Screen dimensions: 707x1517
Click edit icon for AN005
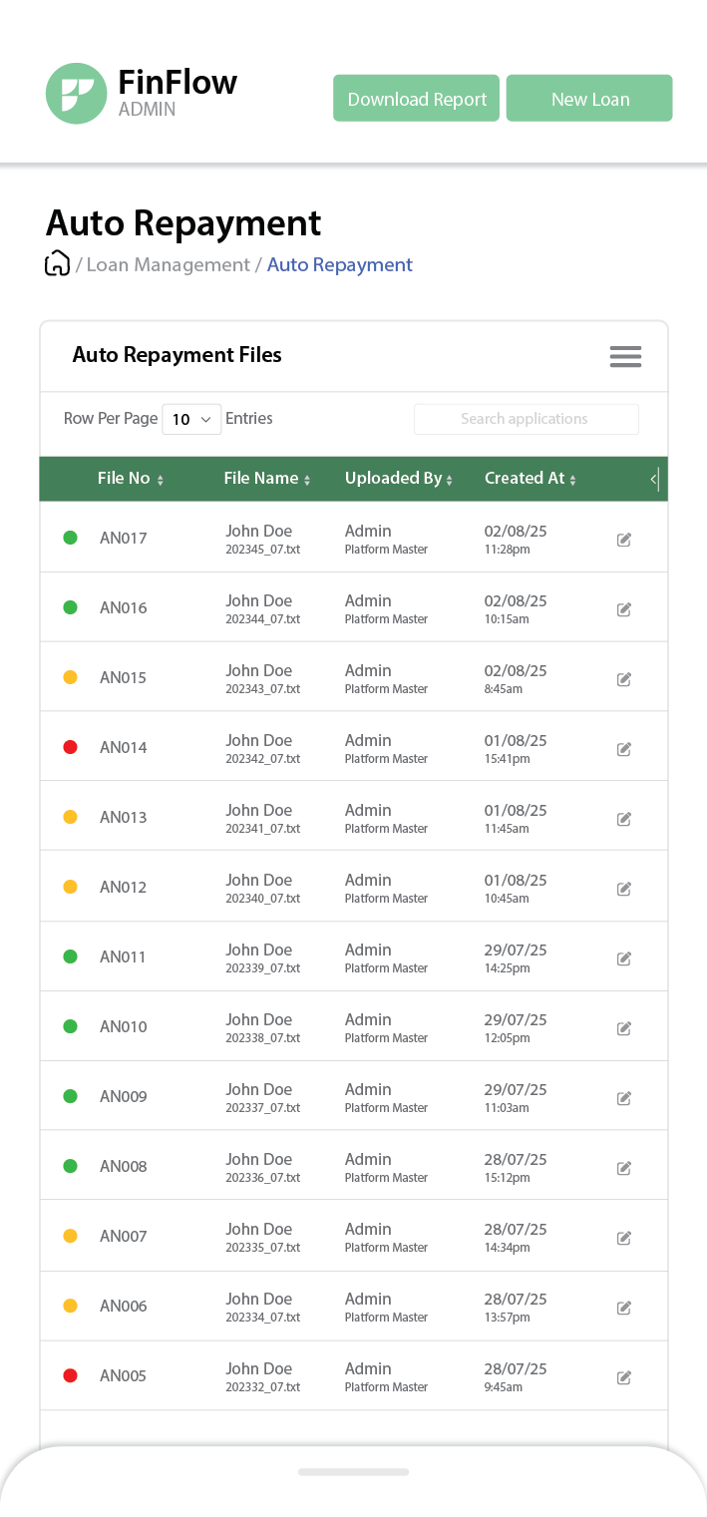[x=624, y=1377]
